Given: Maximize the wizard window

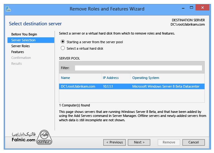Looking at the screenshot, I should 191,8.
